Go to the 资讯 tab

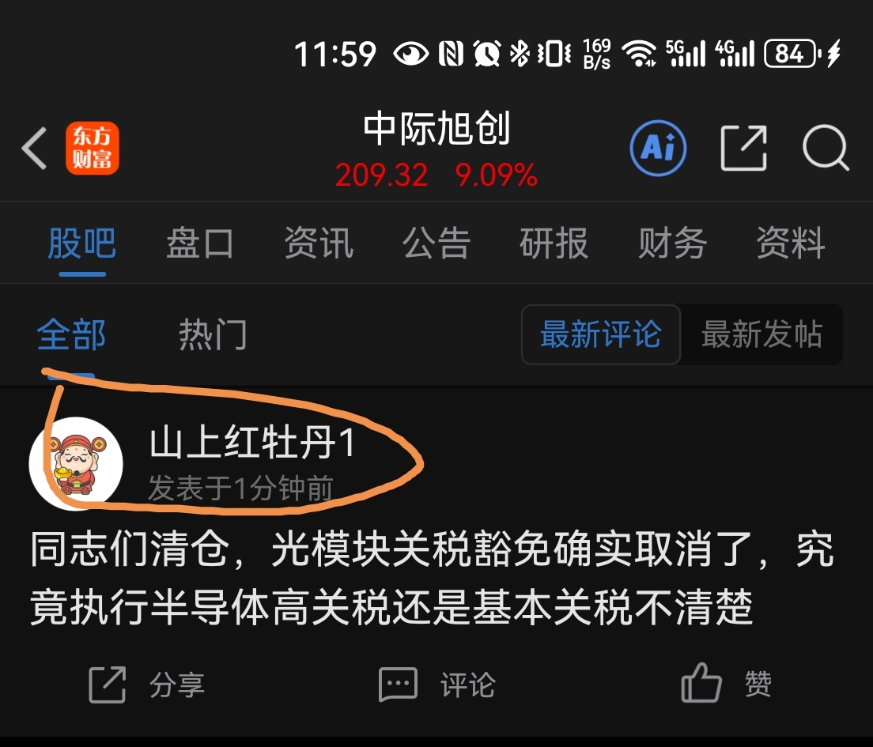coord(319,243)
